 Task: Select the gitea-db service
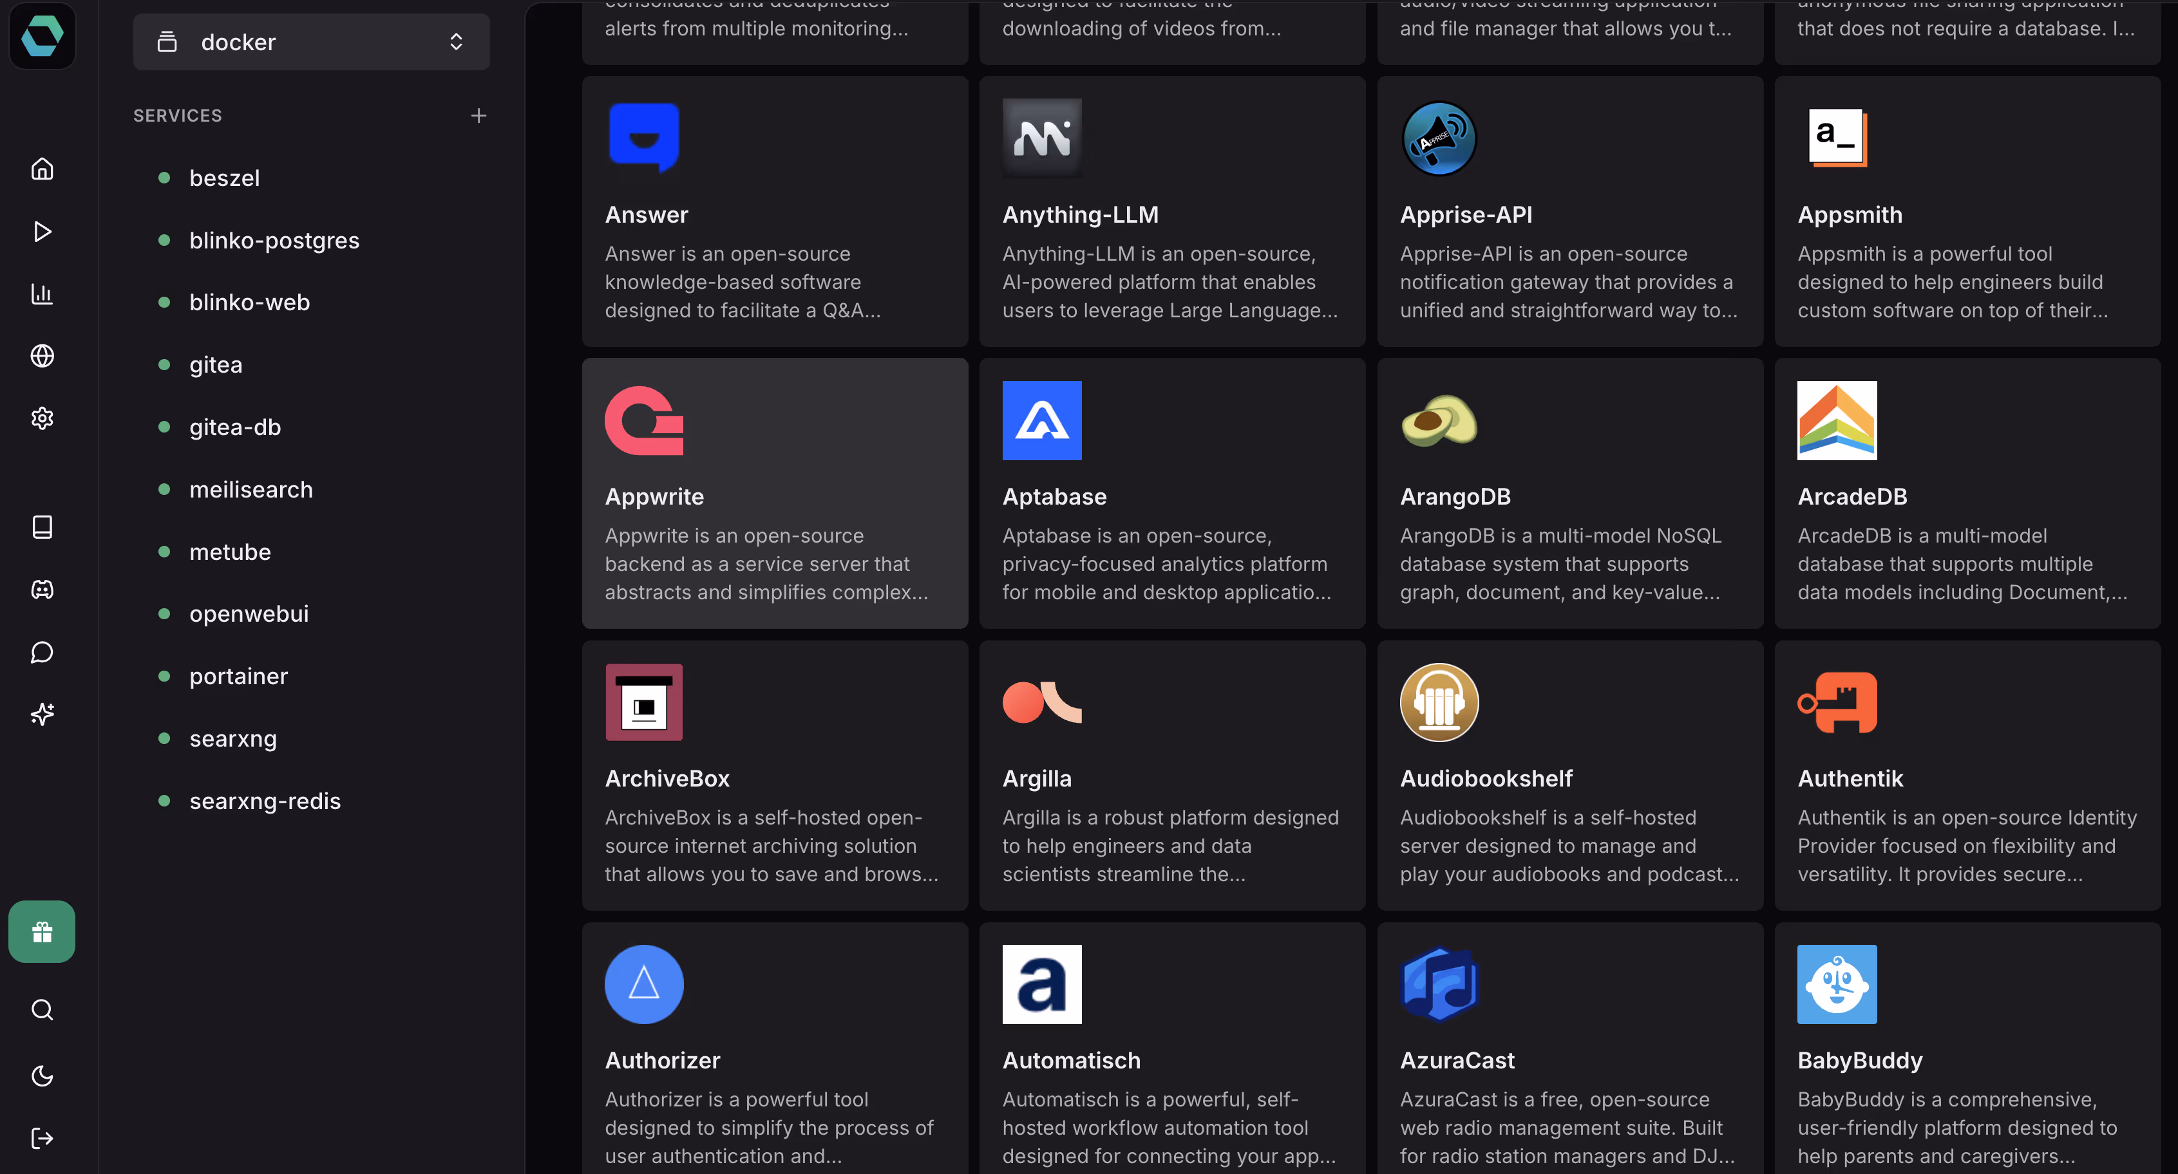[235, 427]
